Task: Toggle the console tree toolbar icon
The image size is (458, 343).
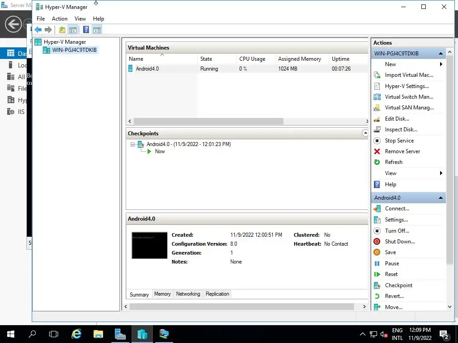Action: point(73,29)
